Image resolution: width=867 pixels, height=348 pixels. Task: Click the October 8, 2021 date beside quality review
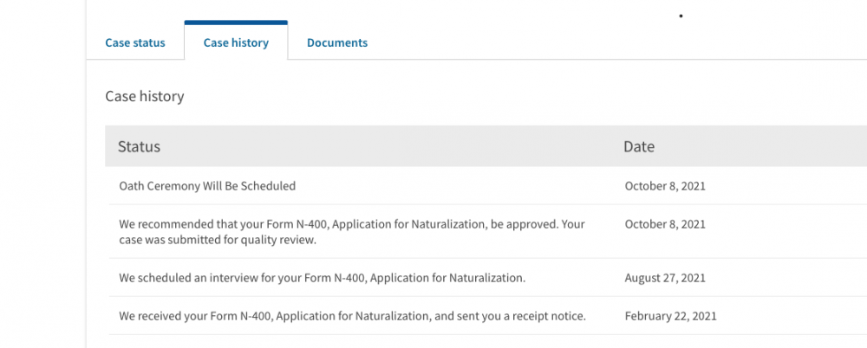(665, 224)
